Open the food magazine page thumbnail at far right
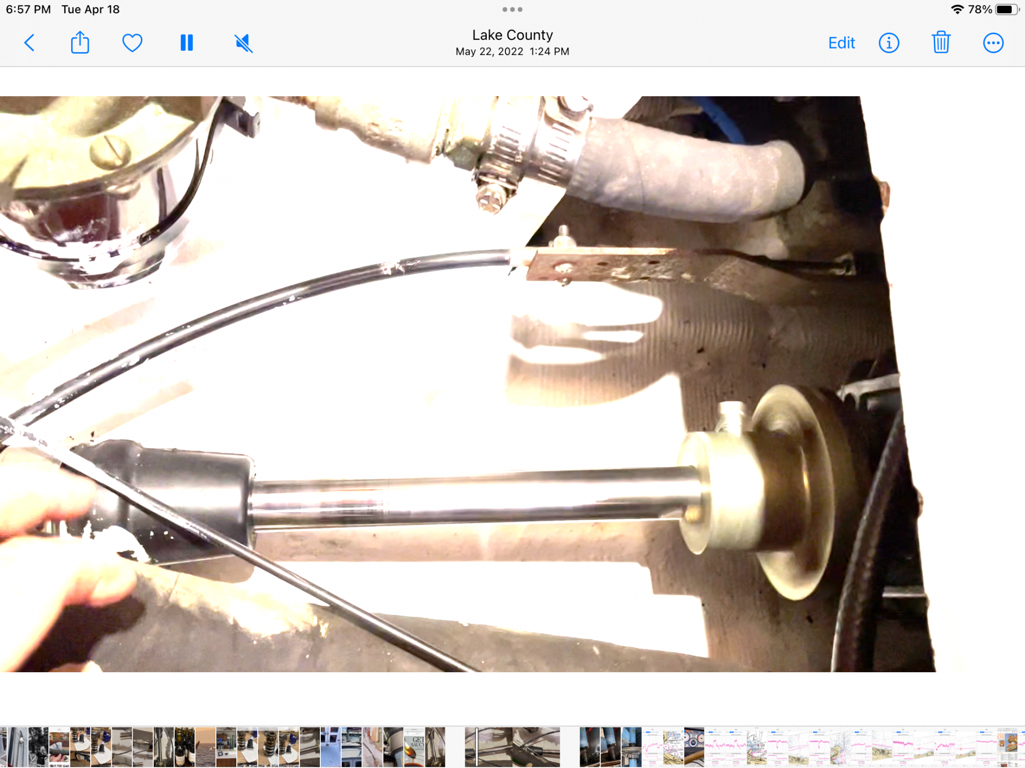 click(1008, 747)
